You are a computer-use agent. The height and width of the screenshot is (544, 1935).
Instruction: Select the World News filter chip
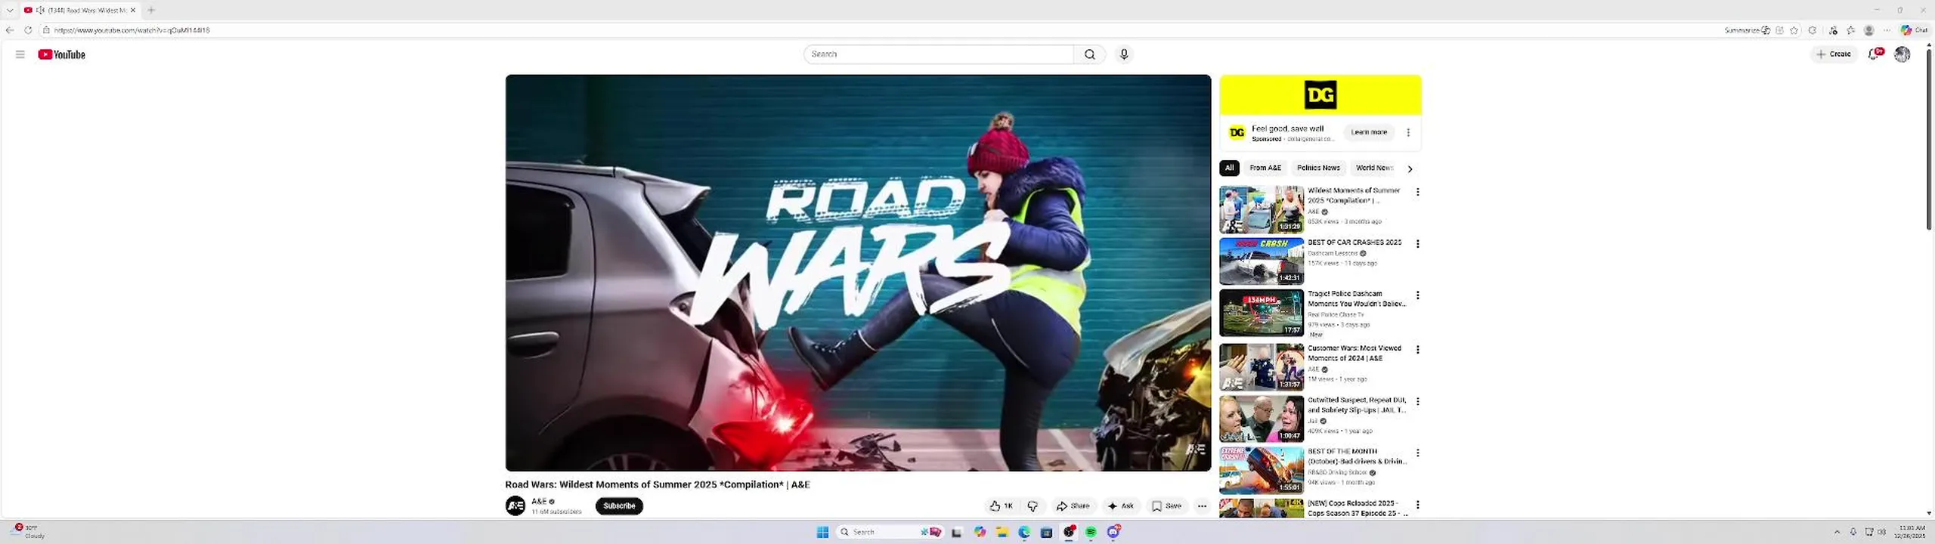click(x=1373, y=168)
